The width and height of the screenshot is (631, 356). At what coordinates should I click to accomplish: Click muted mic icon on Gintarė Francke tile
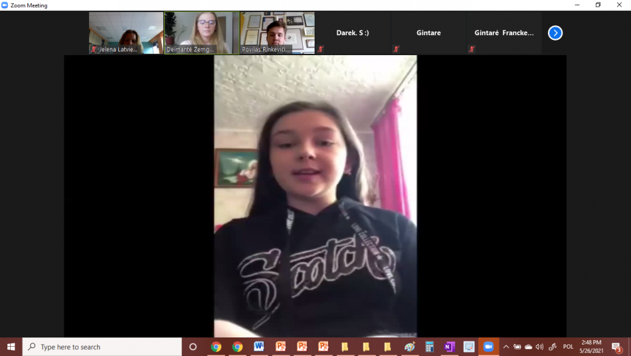(x=472, y=49)
